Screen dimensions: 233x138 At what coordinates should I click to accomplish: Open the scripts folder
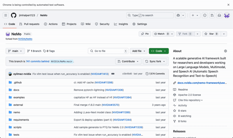(17, 127)
